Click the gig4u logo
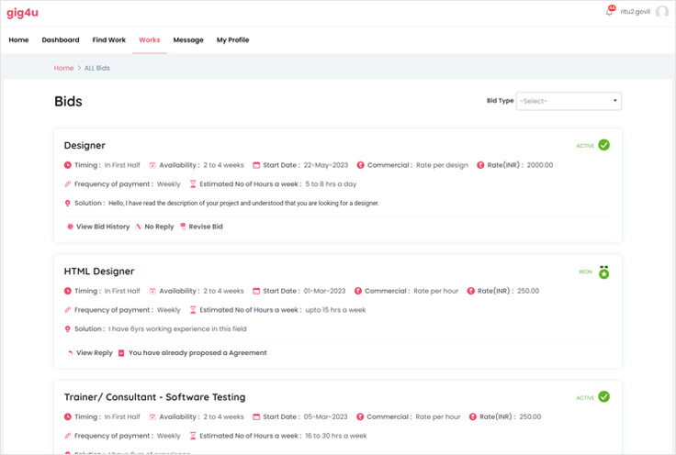This screenshot has width=676, height=455. tap(23, 12)
